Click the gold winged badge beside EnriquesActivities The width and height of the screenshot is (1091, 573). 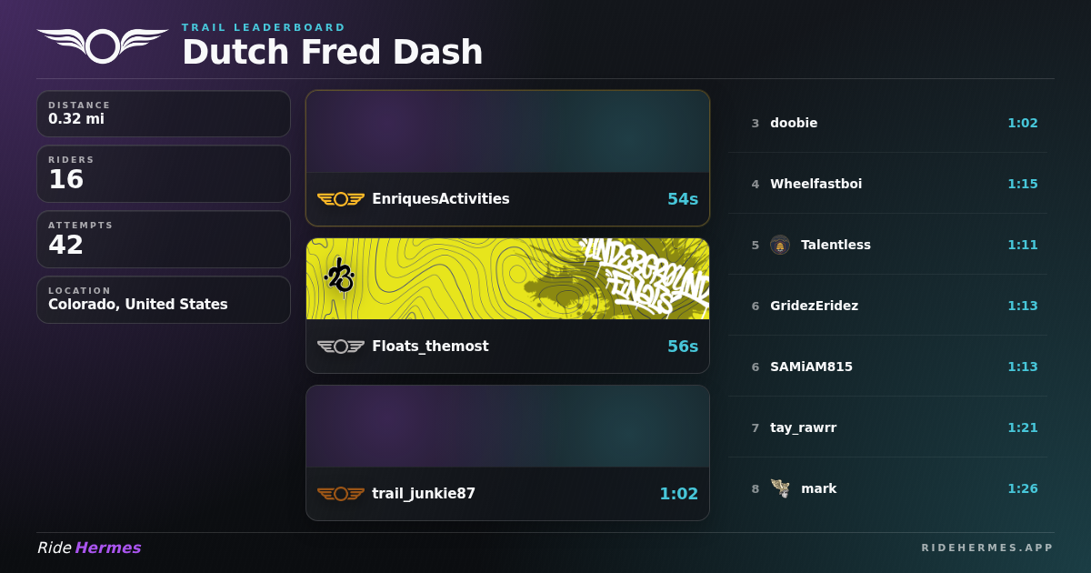click(341, 199)
